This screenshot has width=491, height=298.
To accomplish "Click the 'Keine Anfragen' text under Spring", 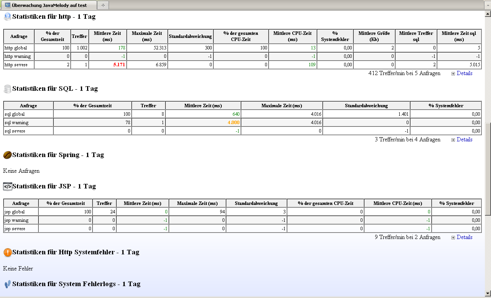I will [x=21, y=171].
